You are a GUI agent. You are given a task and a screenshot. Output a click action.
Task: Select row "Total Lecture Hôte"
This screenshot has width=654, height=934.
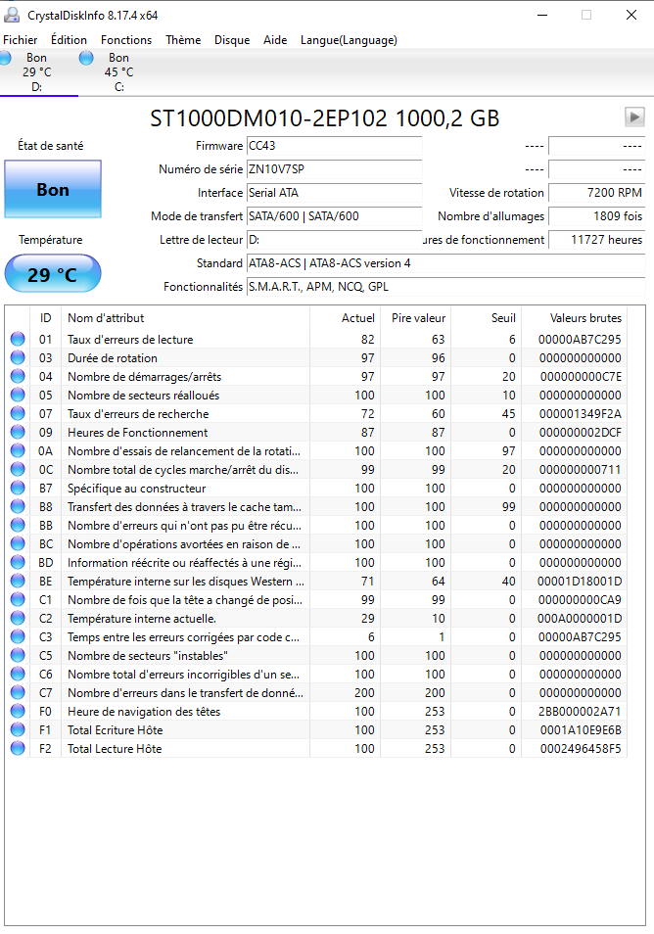pos(316,748)
